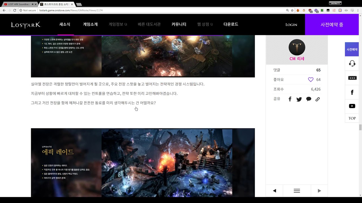Viewport: 362px width, 203px height.
Task: Close the 로스트아크 browser tab
Action: coord(72,4)
